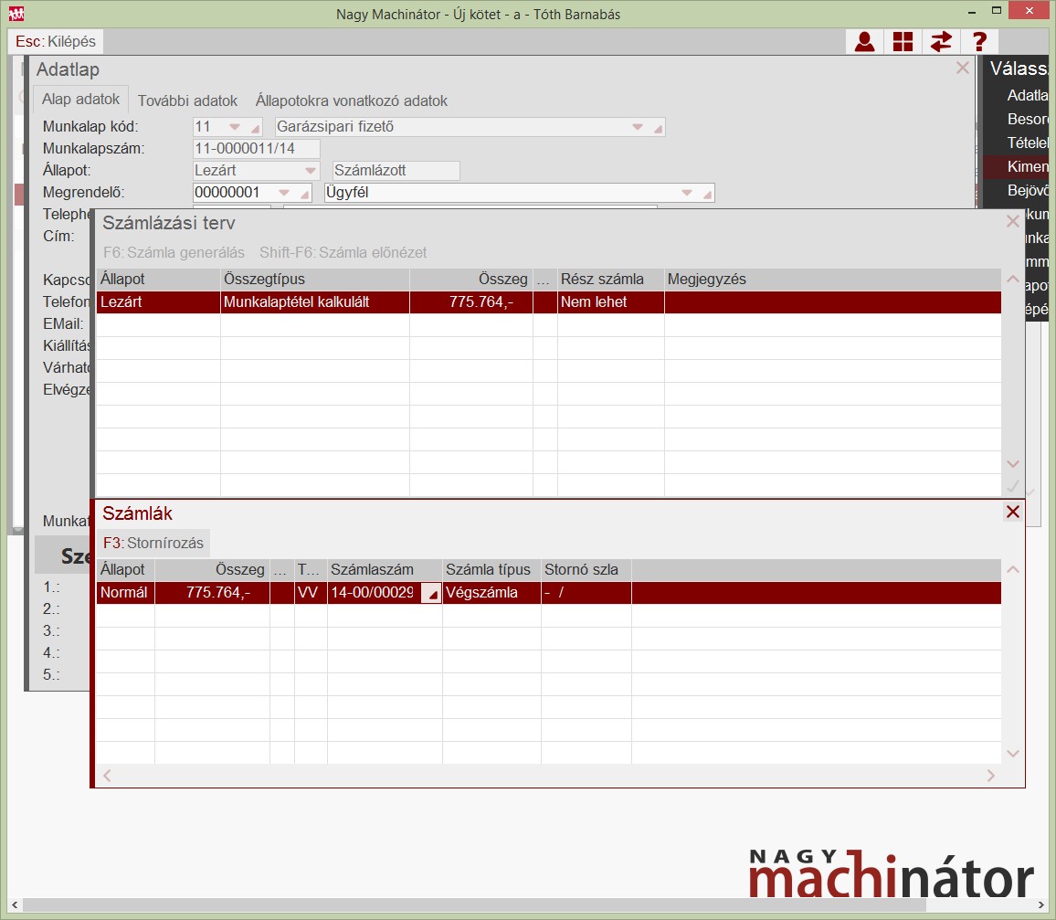Open the Garázsipari fizető dropdown

pos(639,127)
